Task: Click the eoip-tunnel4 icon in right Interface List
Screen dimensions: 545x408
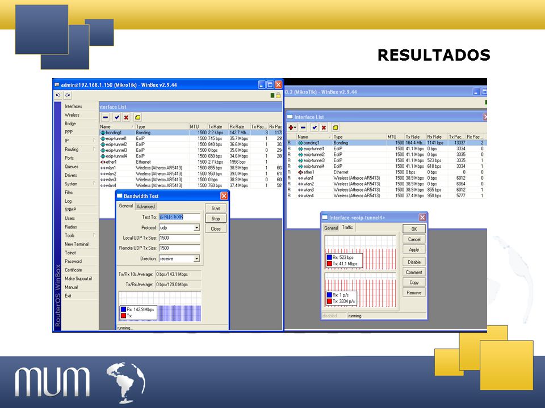Action: point(300,166)
